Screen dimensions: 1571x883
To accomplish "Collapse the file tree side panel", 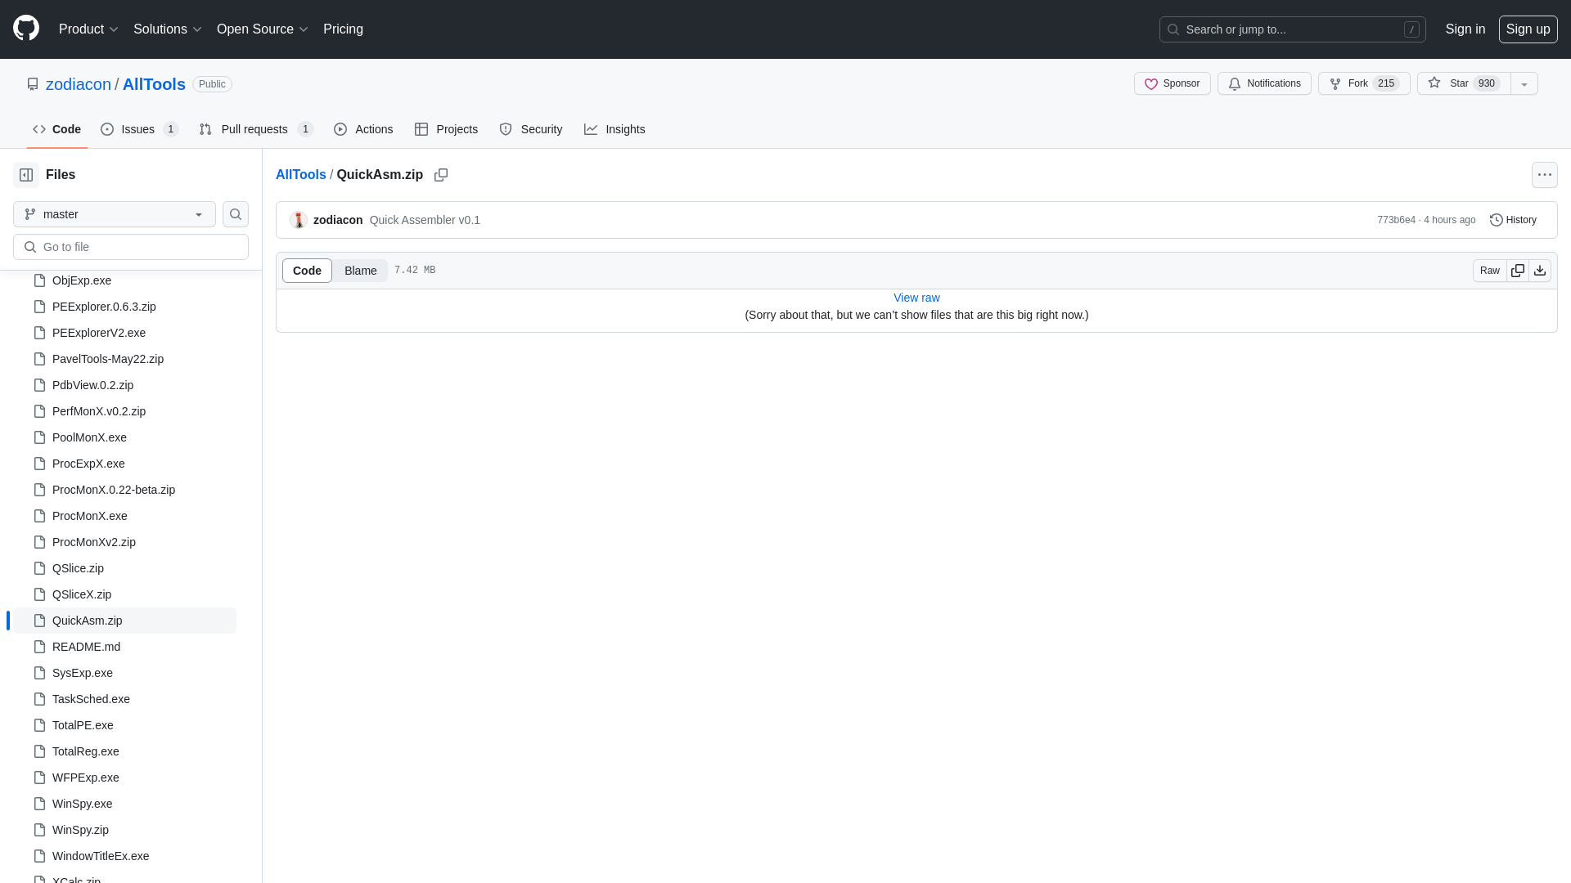I will tap(26, 175).
